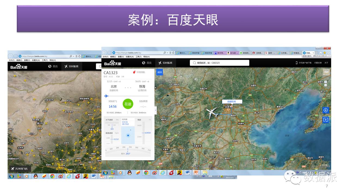Open Sogou S icon on the right taskbar
The width and height of the screenshot is (348, 195).
coord(179,173)
